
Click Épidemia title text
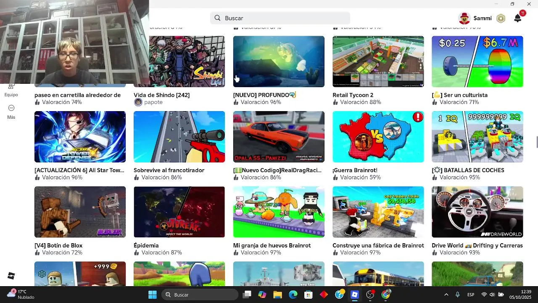[146, 245]
